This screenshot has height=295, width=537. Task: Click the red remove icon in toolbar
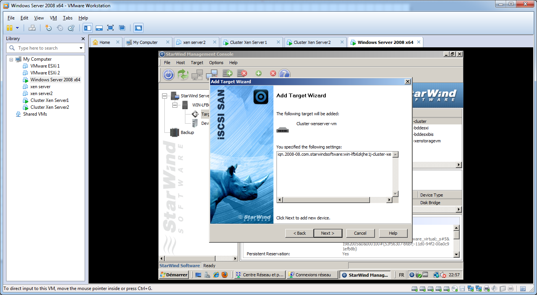(x=273, y=73)
